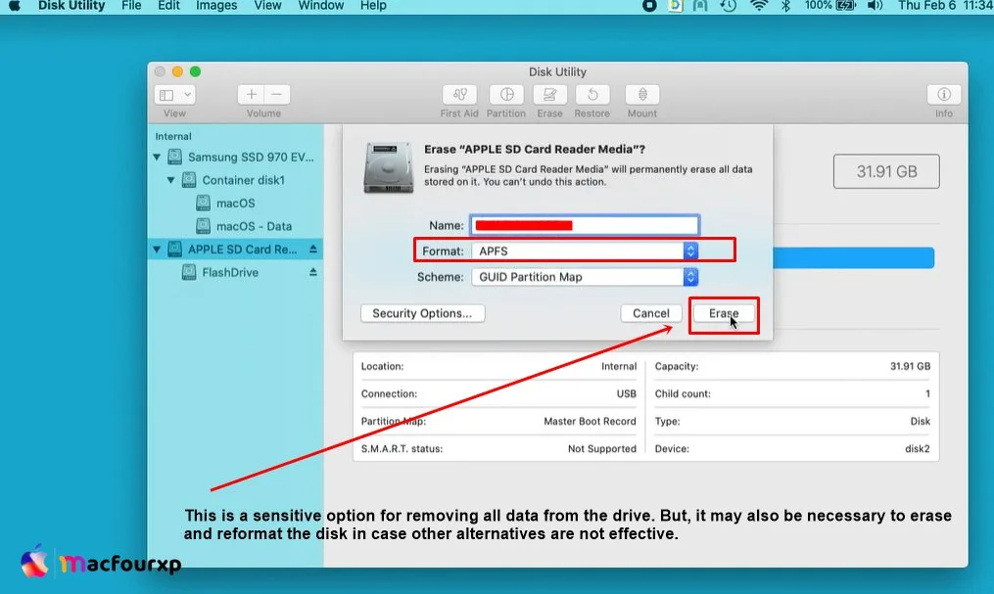994x594 pixels.
Task: Click the Internal sidebar section header
Action: [x=173, y=136]
